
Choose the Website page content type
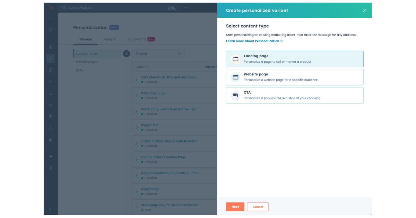pyautogui.click(x=294, y=77)
